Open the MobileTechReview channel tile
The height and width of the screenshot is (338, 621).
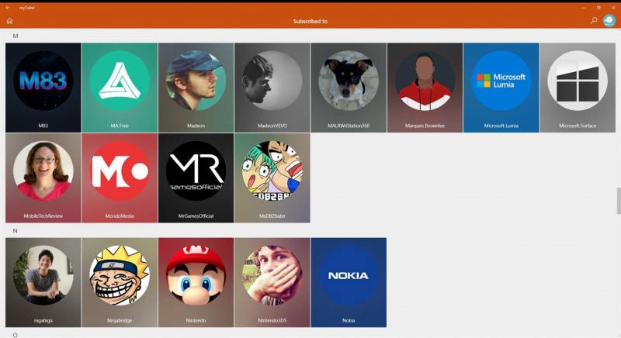click(43, 178)
